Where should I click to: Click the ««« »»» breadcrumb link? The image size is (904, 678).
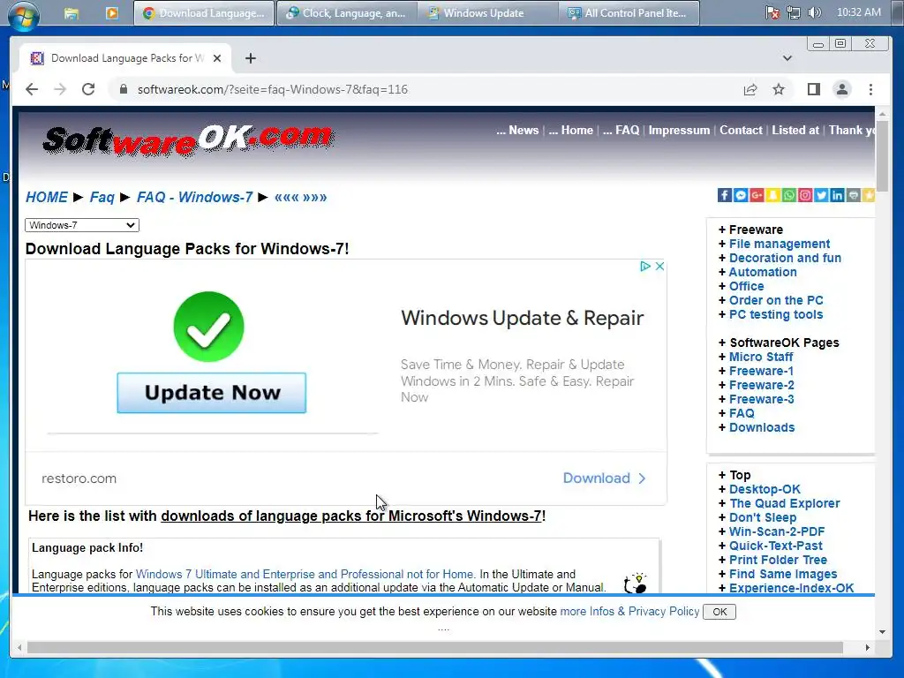pos(301,197)
